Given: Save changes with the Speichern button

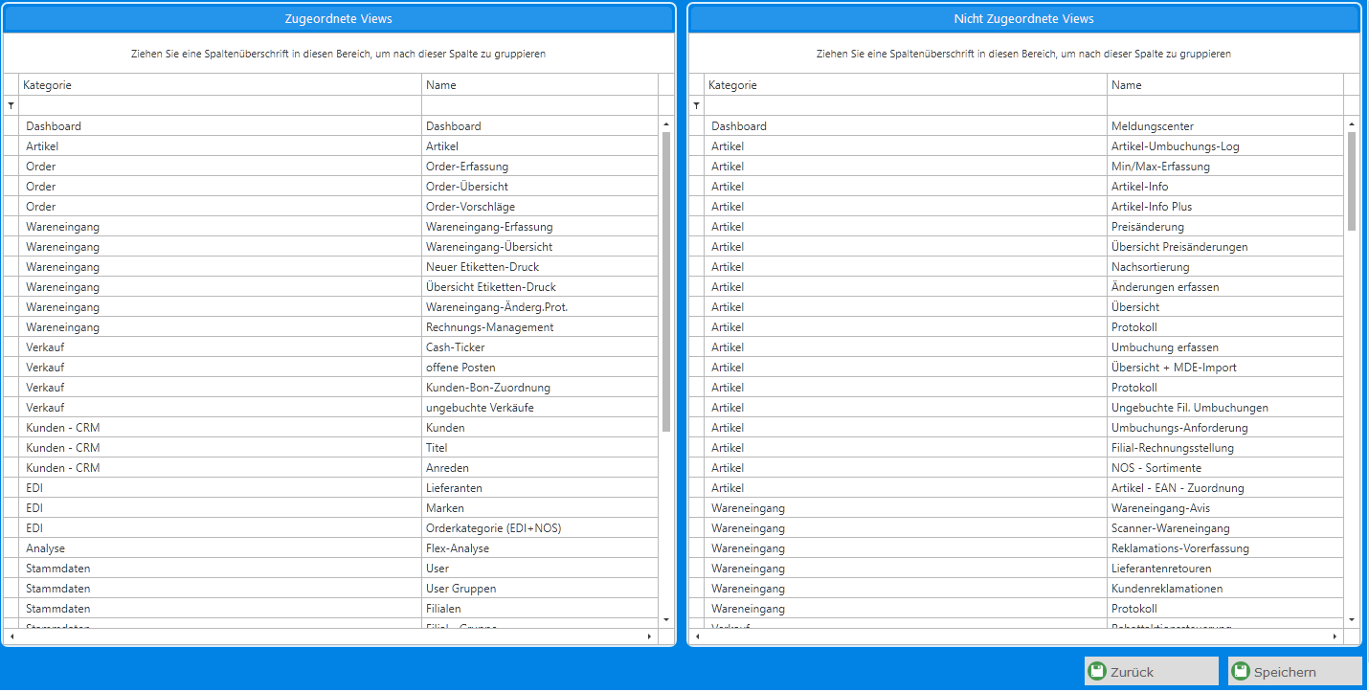Looking at the screenshot, I should click(1295, 671).
